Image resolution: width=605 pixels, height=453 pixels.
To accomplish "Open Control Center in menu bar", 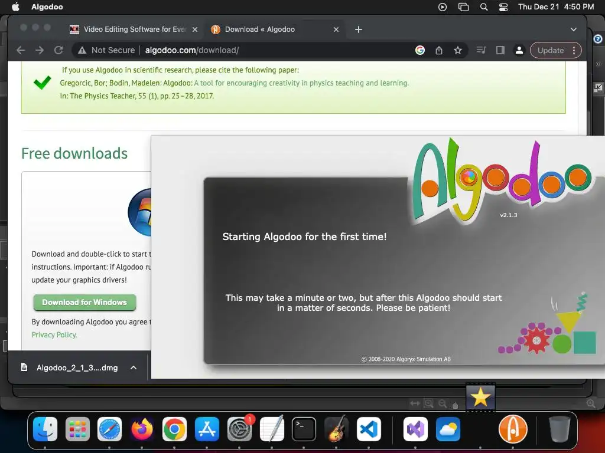I will (x=503, y=7).
